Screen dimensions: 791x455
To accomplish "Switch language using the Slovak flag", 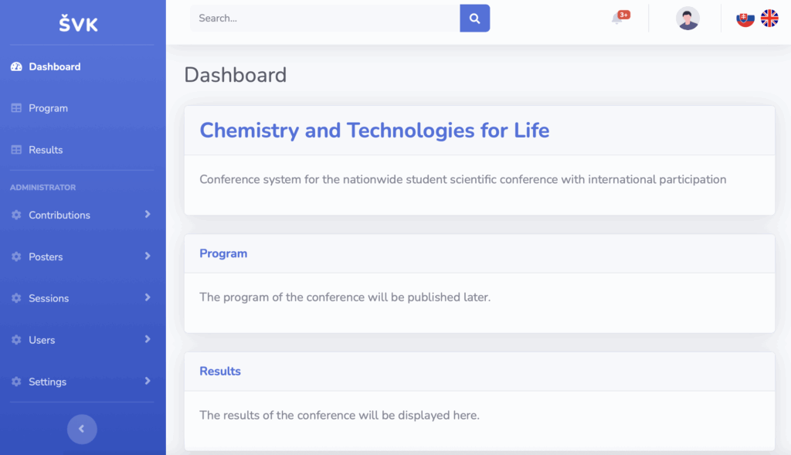I will pyautogui.click(x=745, y=19).
